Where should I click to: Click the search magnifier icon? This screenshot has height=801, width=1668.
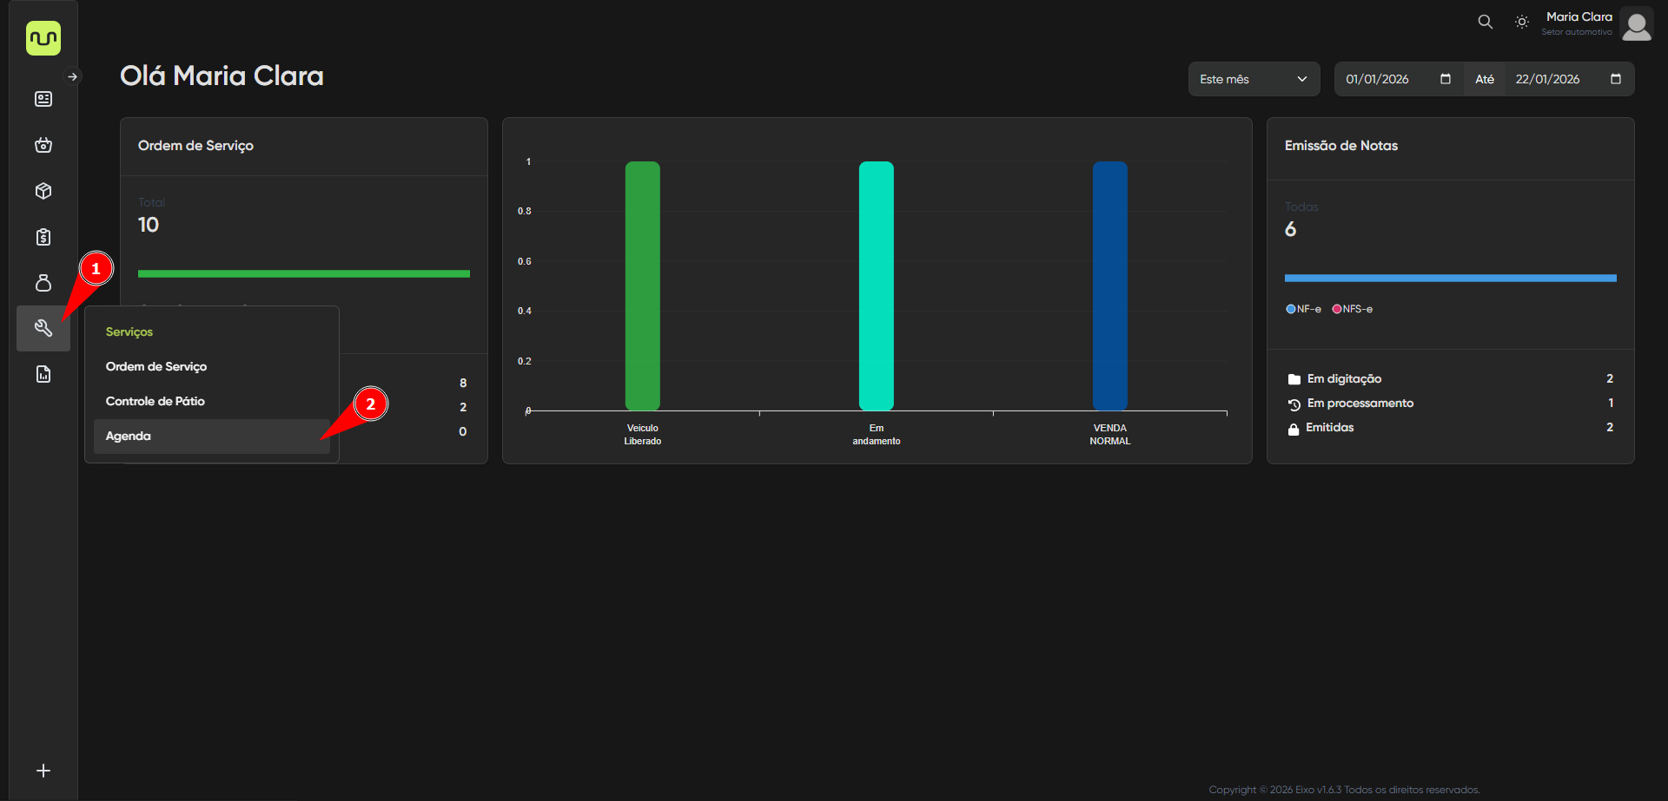1485,23
